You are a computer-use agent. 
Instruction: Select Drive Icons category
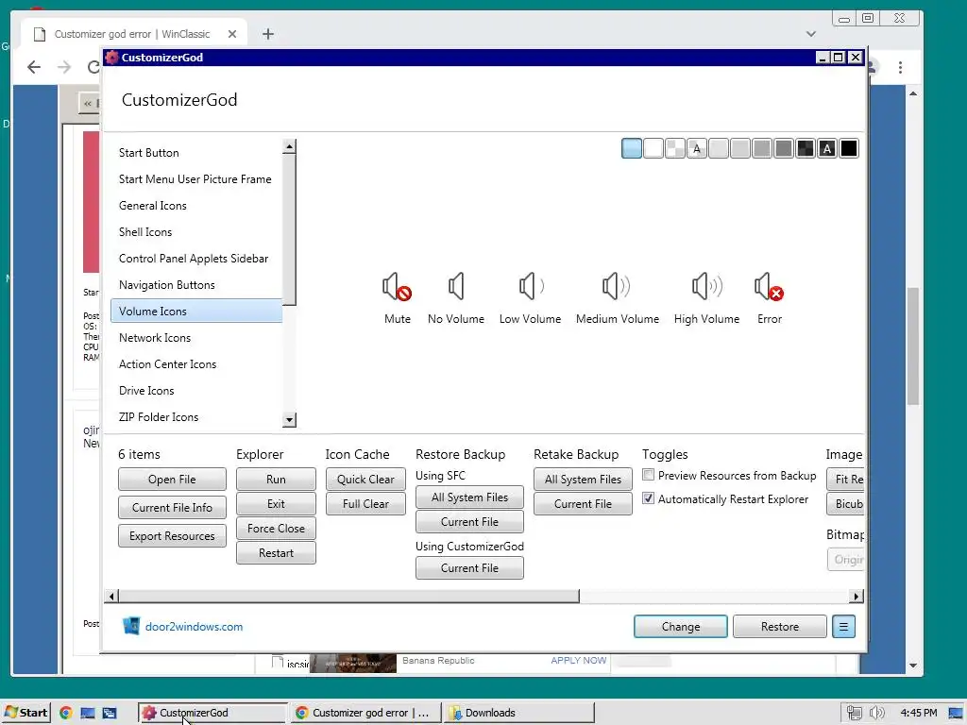196,391
